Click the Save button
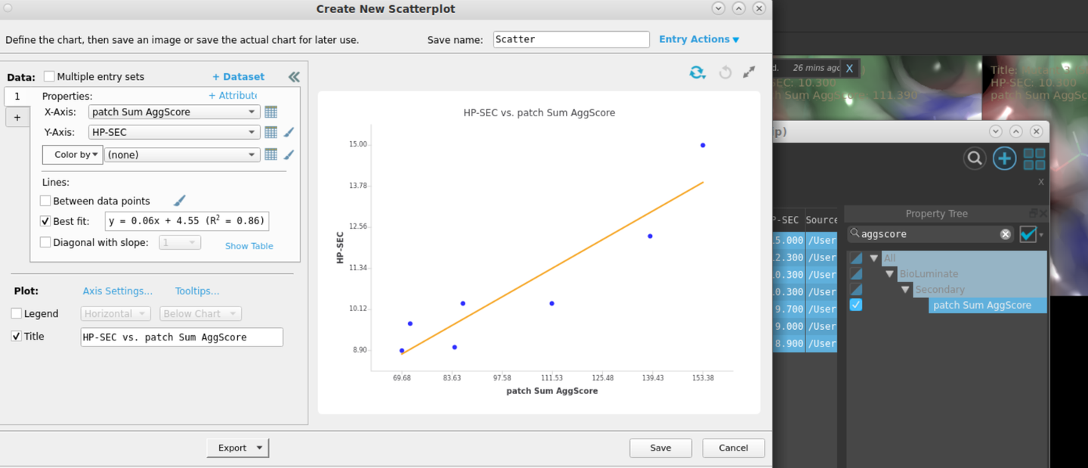 click(661, 448)
